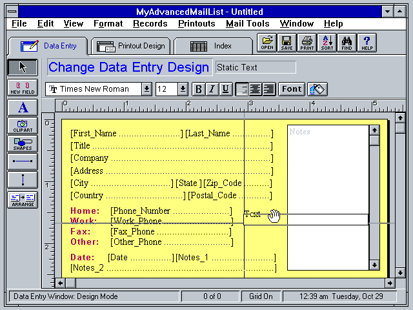Click the font size 12 box

click(166, 89)
